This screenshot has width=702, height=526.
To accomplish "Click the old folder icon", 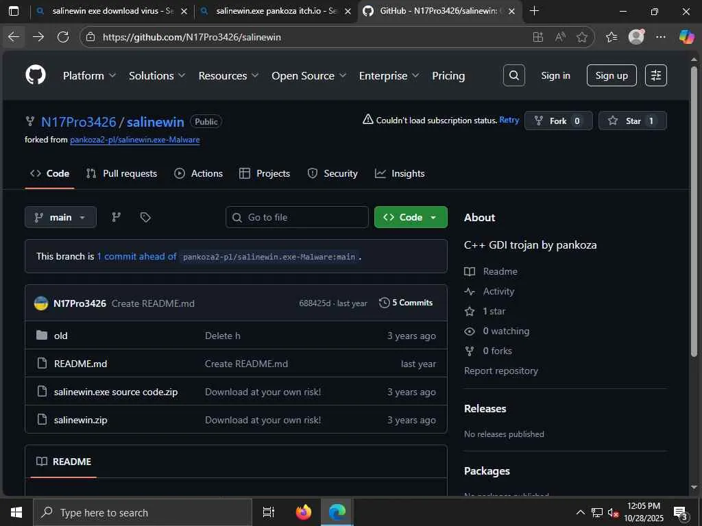I will pyautogui.click(x=42, y=335).
